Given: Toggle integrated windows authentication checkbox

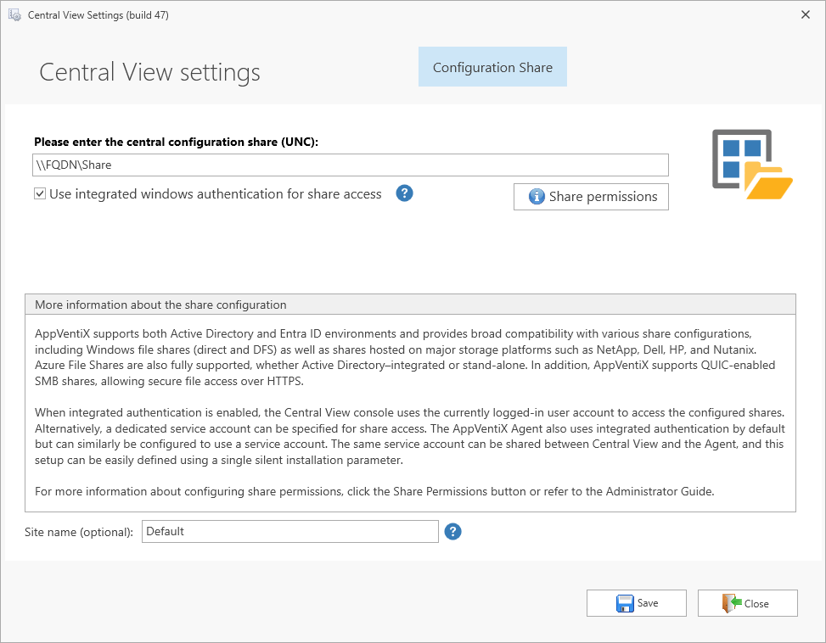Looking at the screenshot, I should 40,193.
